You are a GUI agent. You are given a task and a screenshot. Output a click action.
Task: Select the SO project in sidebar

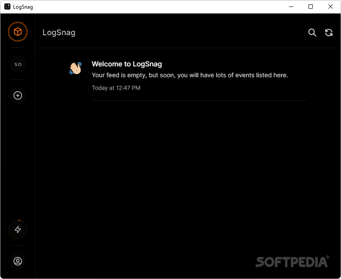[18, 64]
